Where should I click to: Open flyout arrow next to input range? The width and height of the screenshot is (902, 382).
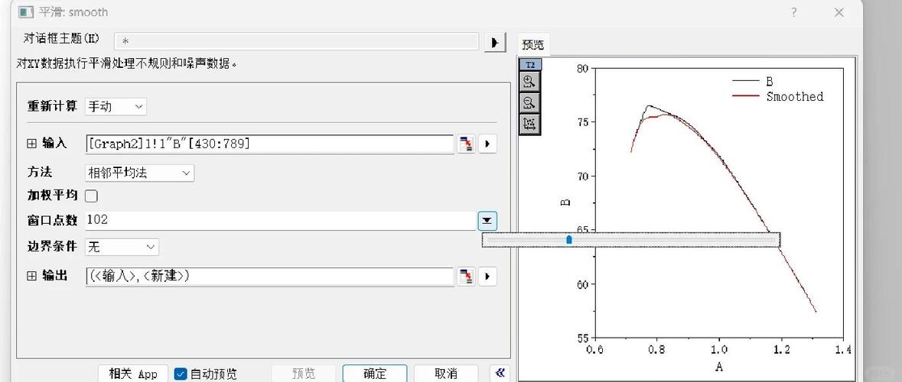tap(487, 144)
